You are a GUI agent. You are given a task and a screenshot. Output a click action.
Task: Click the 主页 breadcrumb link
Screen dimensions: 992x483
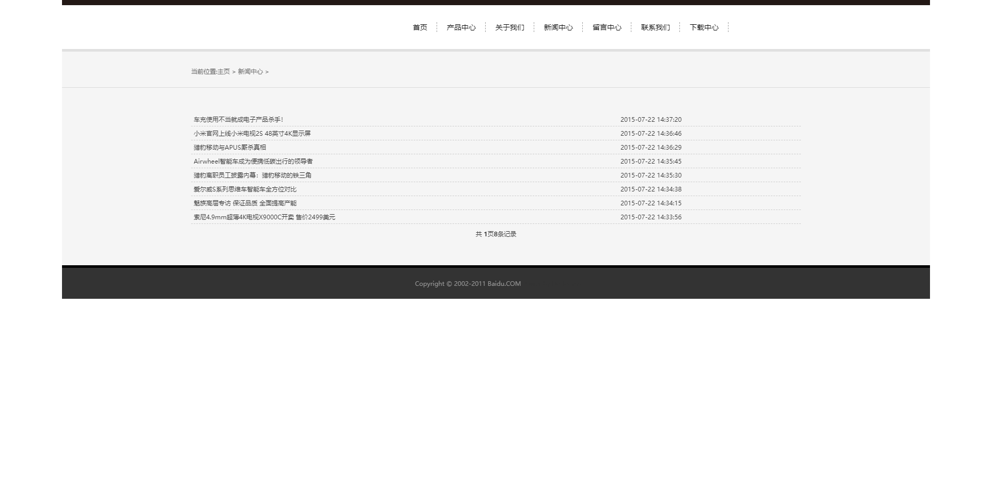click(x=224, y=72)
